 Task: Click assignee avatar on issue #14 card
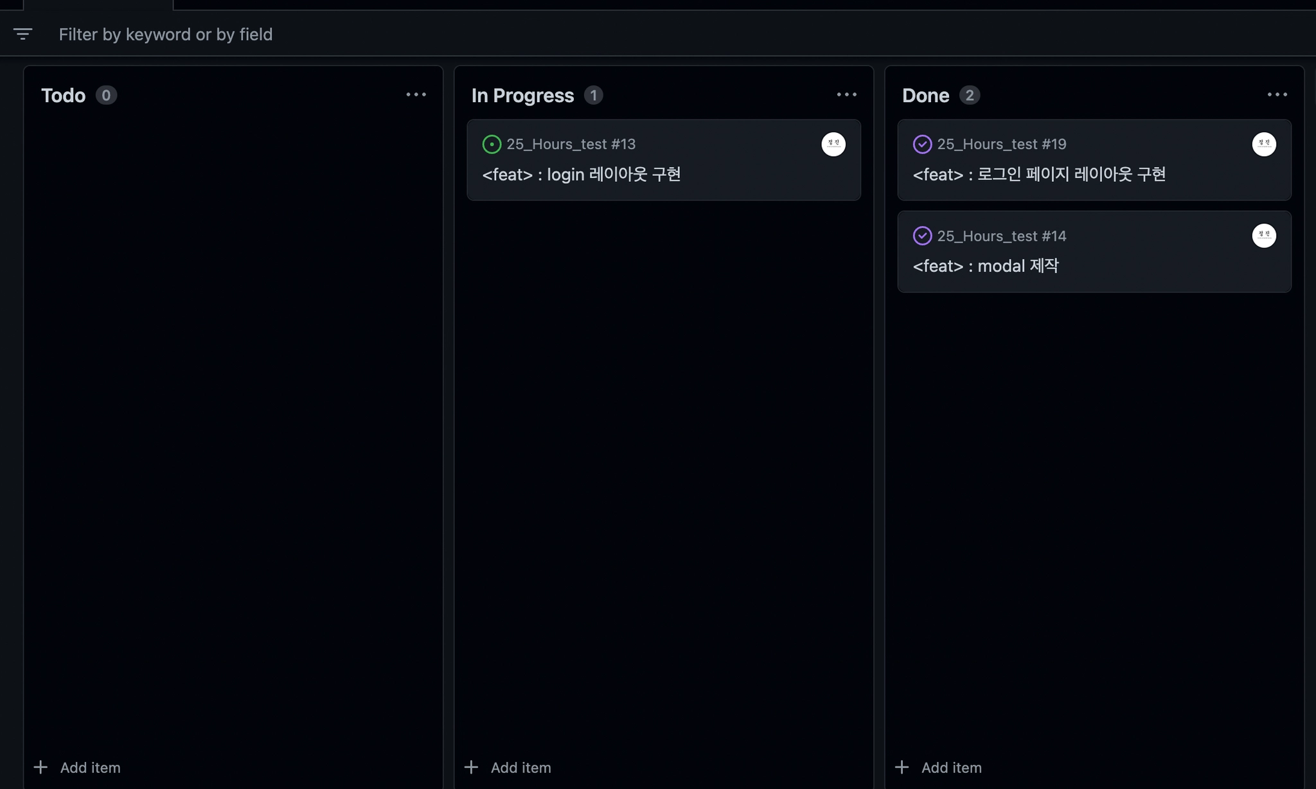[1264, 236]
